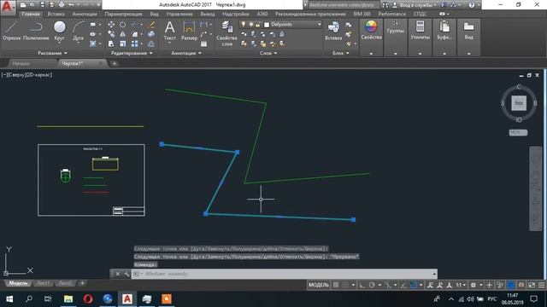Expand the Аннотации panel
The image size is (547, 307).
click(186, 53)
